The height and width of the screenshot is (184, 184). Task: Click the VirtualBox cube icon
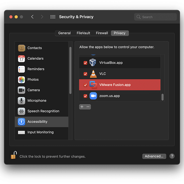point(93,63)
